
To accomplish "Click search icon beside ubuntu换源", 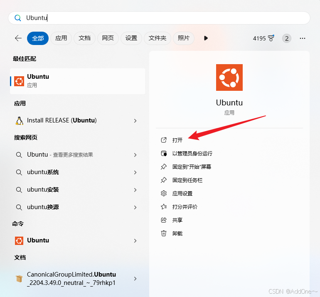I will [x=19, y=207].
